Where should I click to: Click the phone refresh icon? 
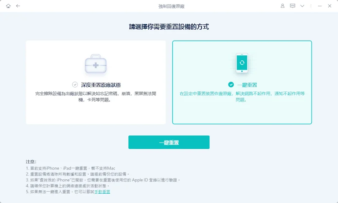(x=242, y=63)
